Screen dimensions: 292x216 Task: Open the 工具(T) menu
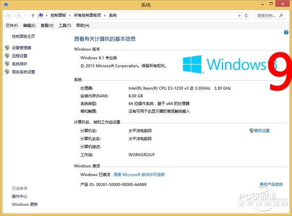65,25
